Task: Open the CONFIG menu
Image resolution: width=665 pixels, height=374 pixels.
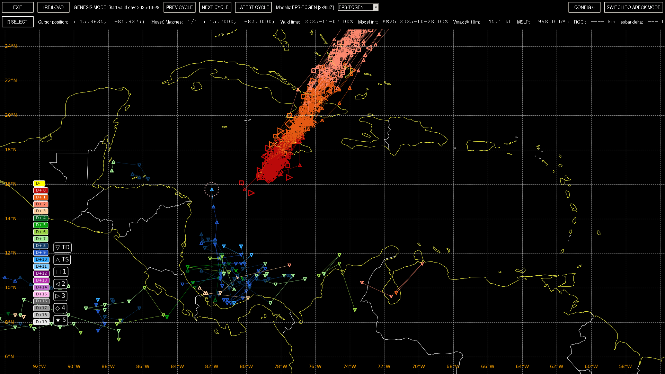Action: tap(584, 7)
